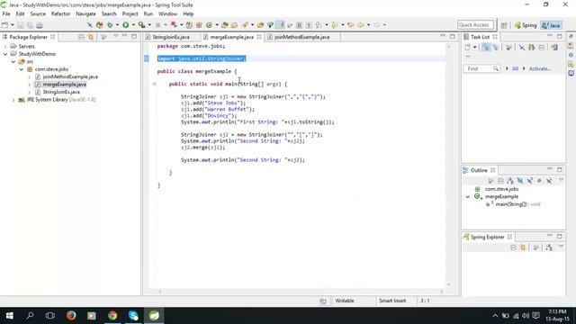
Task: Switch to the Java perspective
Action: tap(552, 25)
